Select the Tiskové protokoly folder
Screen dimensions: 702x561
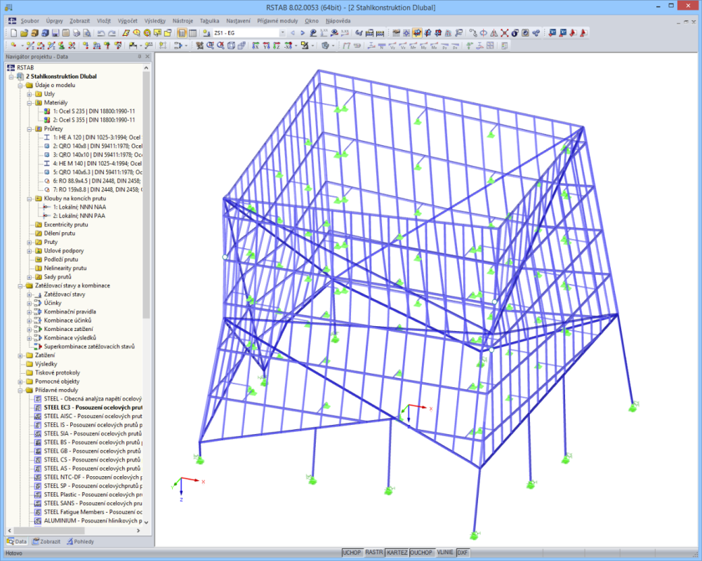tap(58, 372)
